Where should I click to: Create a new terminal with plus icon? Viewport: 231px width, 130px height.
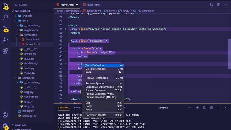[x=197, y=108]
